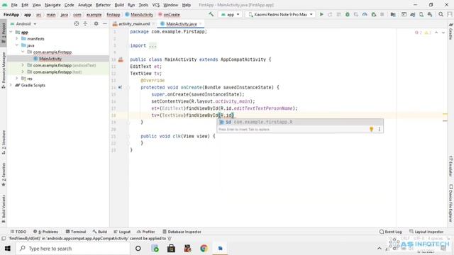Viewport: 454px width, 255px height.
Task: Click the yellow warning stripe marker
Action: (x=445, y=114)
